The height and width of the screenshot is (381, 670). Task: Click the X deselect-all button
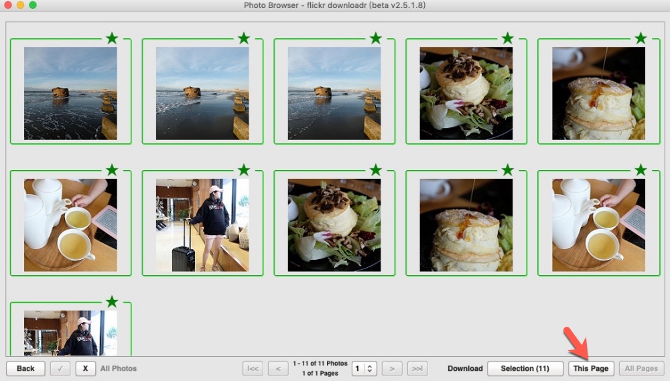85,368
